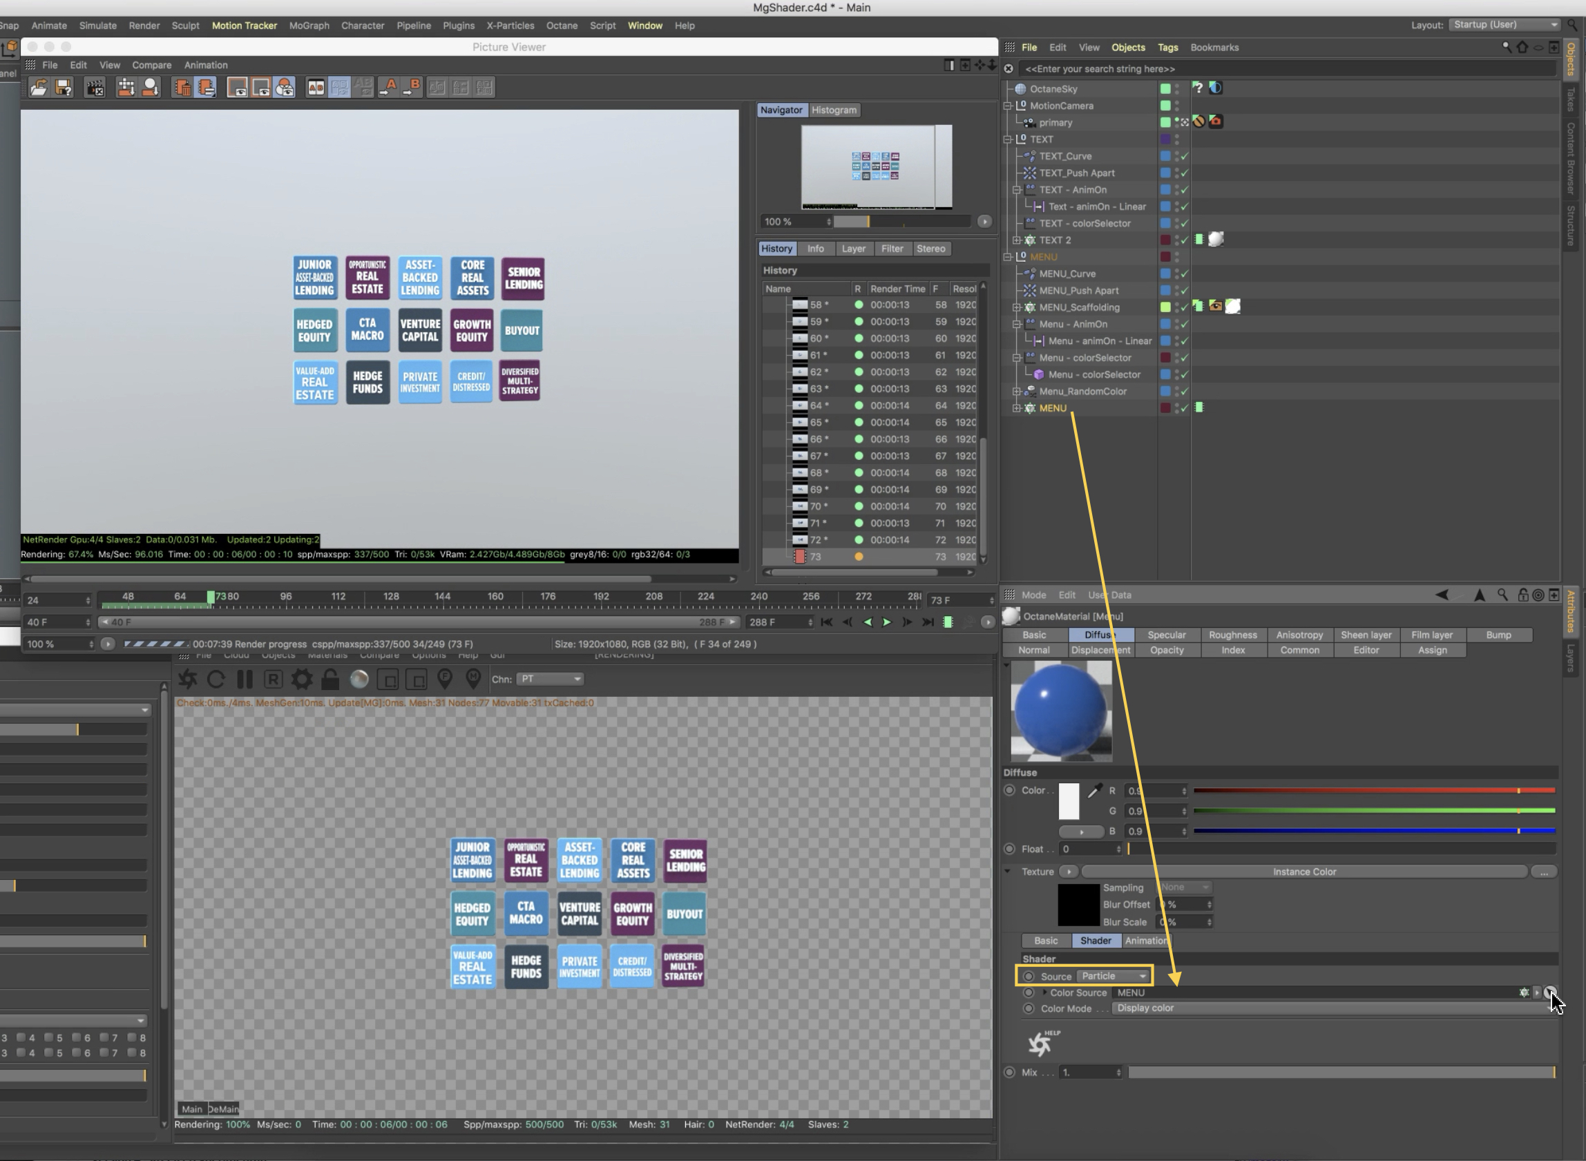
Task: Open the Chn PT channel dropdown
Action: (x=550, y=679)
